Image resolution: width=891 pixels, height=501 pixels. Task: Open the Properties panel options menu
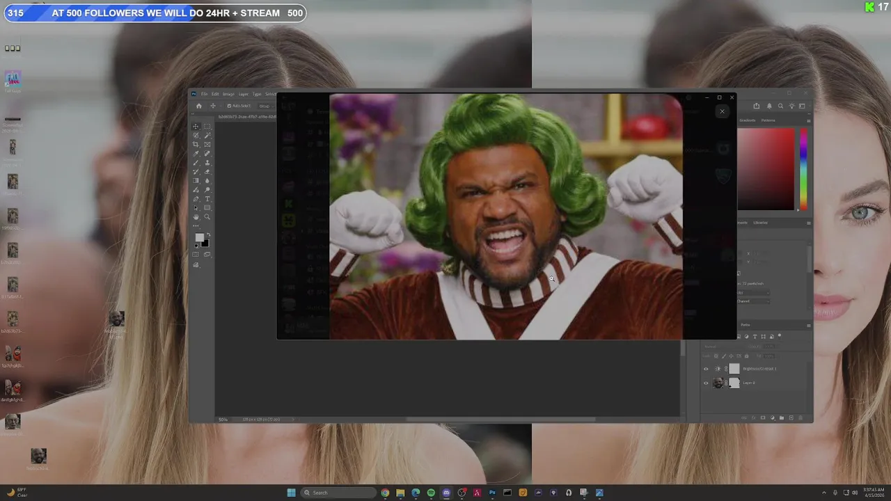[809, 223]
